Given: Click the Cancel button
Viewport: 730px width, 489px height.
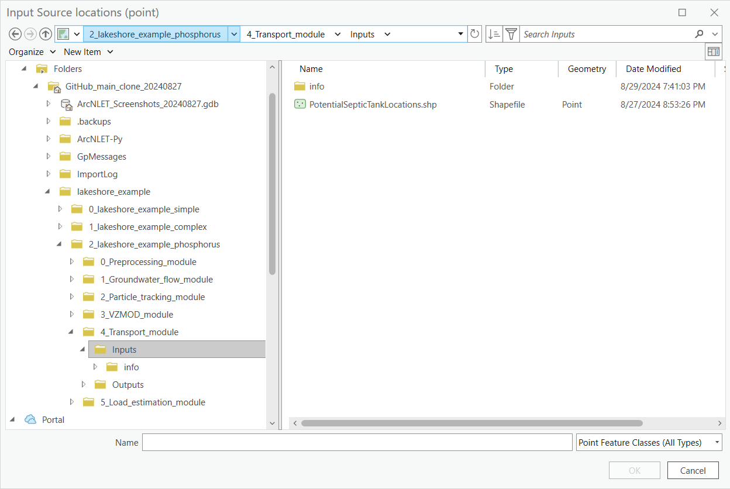Looking at the screenshot, I should tap(693, 470).
